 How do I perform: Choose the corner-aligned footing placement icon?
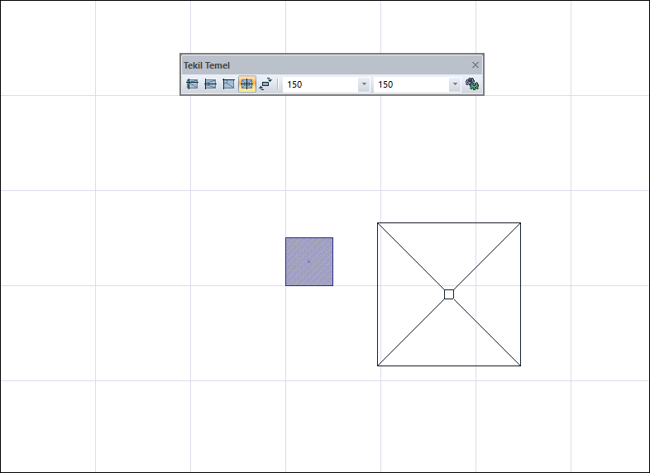coord(228,84)
